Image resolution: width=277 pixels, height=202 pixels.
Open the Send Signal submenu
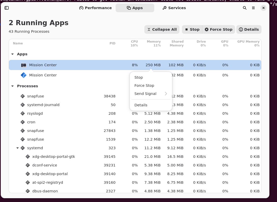[x=145, y=94]
